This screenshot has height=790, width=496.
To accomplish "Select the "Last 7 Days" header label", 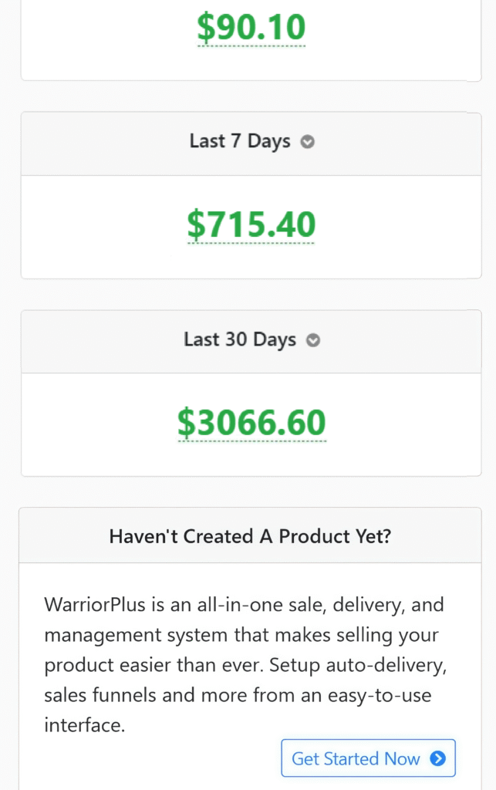I will click(240, 142).
